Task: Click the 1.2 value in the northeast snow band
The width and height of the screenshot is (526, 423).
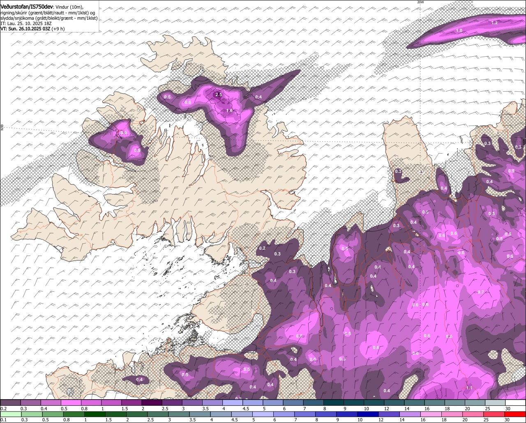Action: coord(494,23)
